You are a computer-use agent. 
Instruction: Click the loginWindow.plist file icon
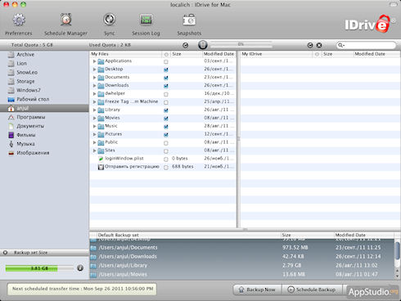pos(101,159)
